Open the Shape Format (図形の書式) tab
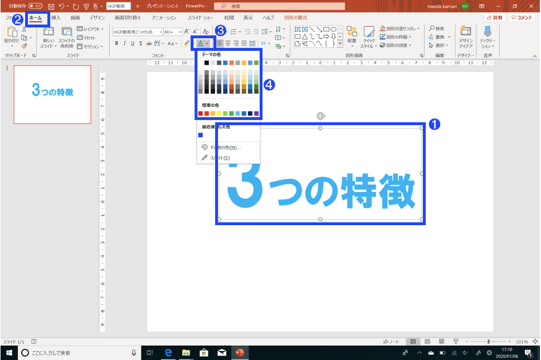The width and height of the screenshot is (541, 360). click(296, 18)
